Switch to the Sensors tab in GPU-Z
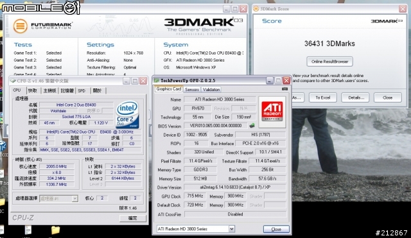This screenshot has width=411, height=238. tap(192, 90)
